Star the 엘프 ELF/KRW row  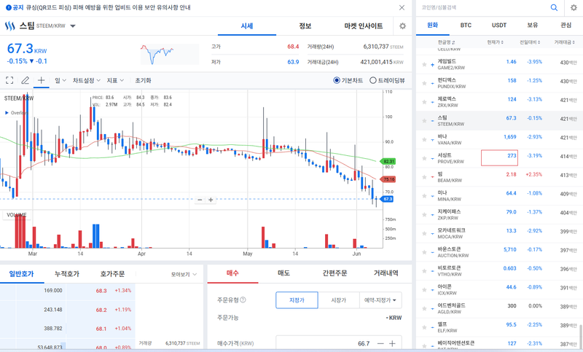pyautogui.click(x=424, y=327)
